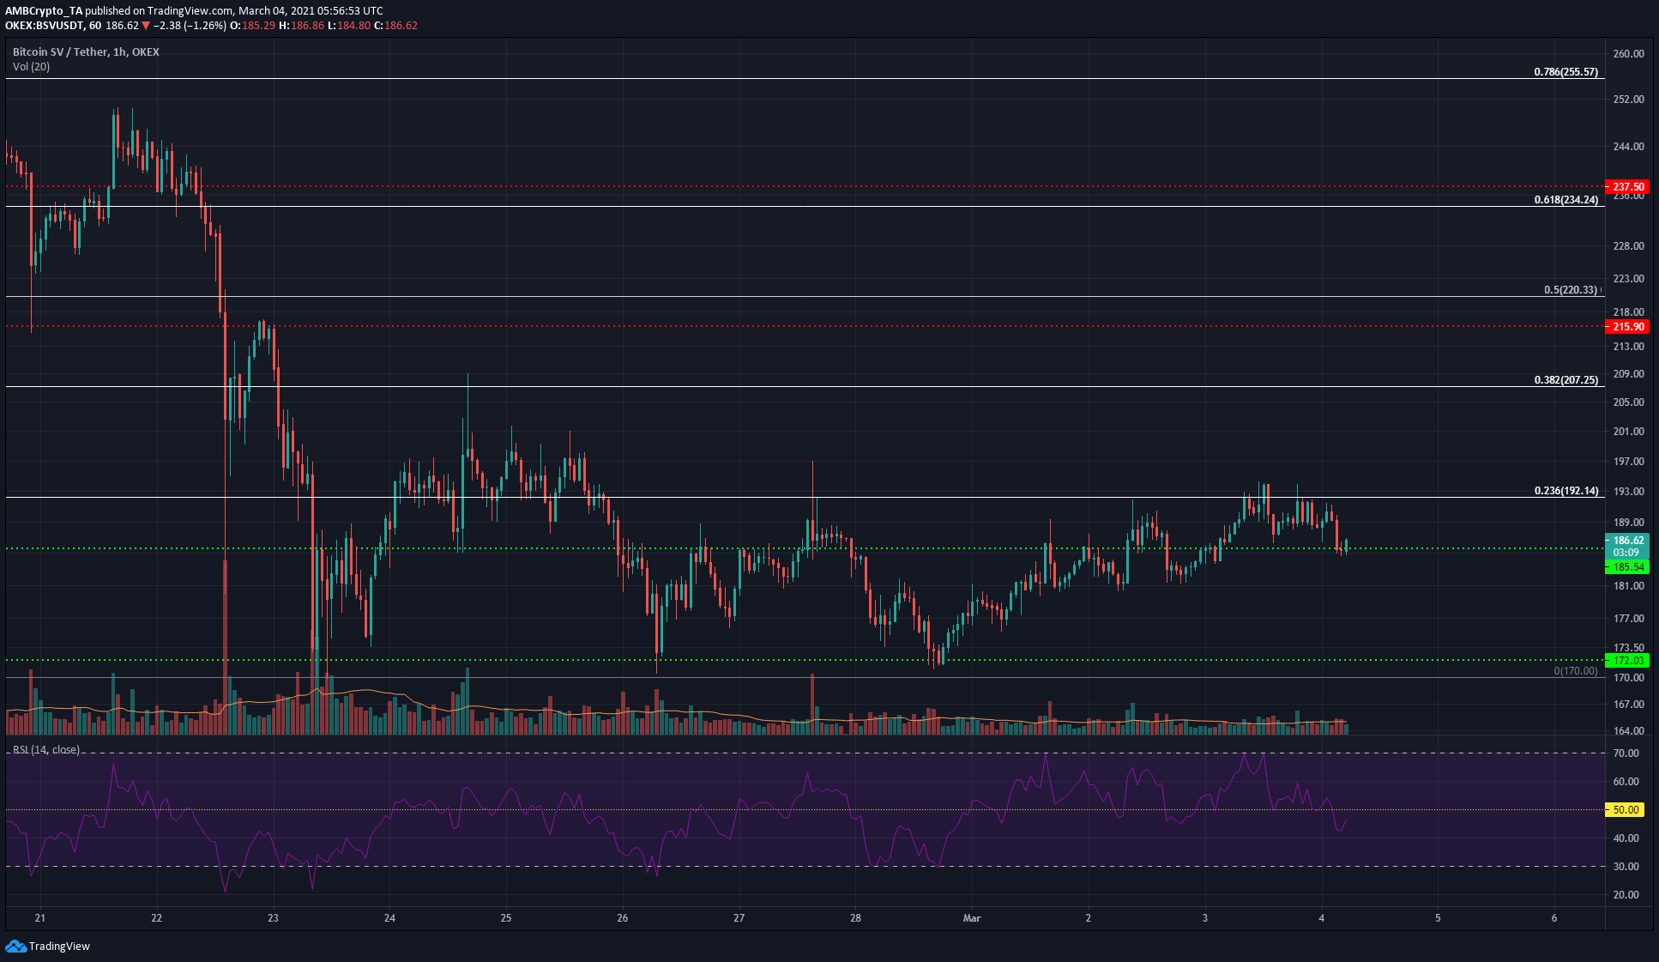Select the 0.786(255.57) Fibonacci label
1659x962 pixels.
click(x=1565, y=72)
